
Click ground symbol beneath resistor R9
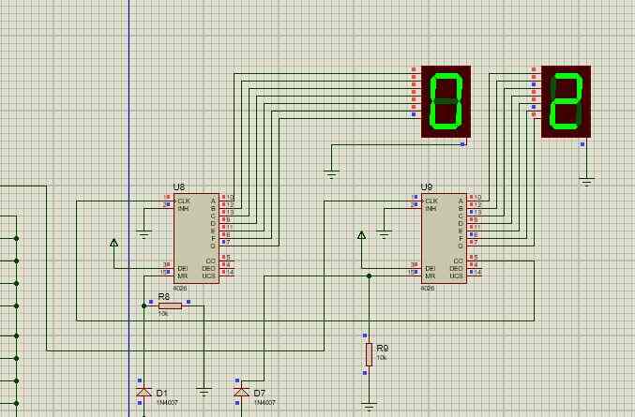[368, 408]
